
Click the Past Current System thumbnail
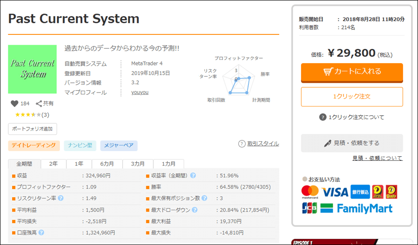point(32,69)
